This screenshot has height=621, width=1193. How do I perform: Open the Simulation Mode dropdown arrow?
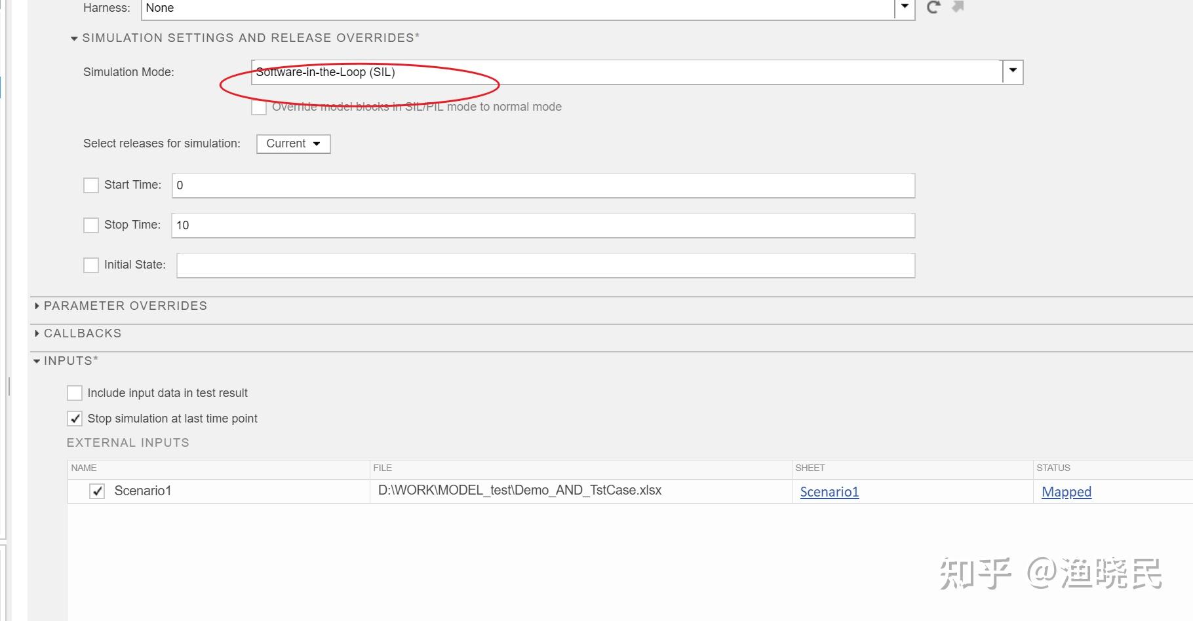[x=1013, y=71]
